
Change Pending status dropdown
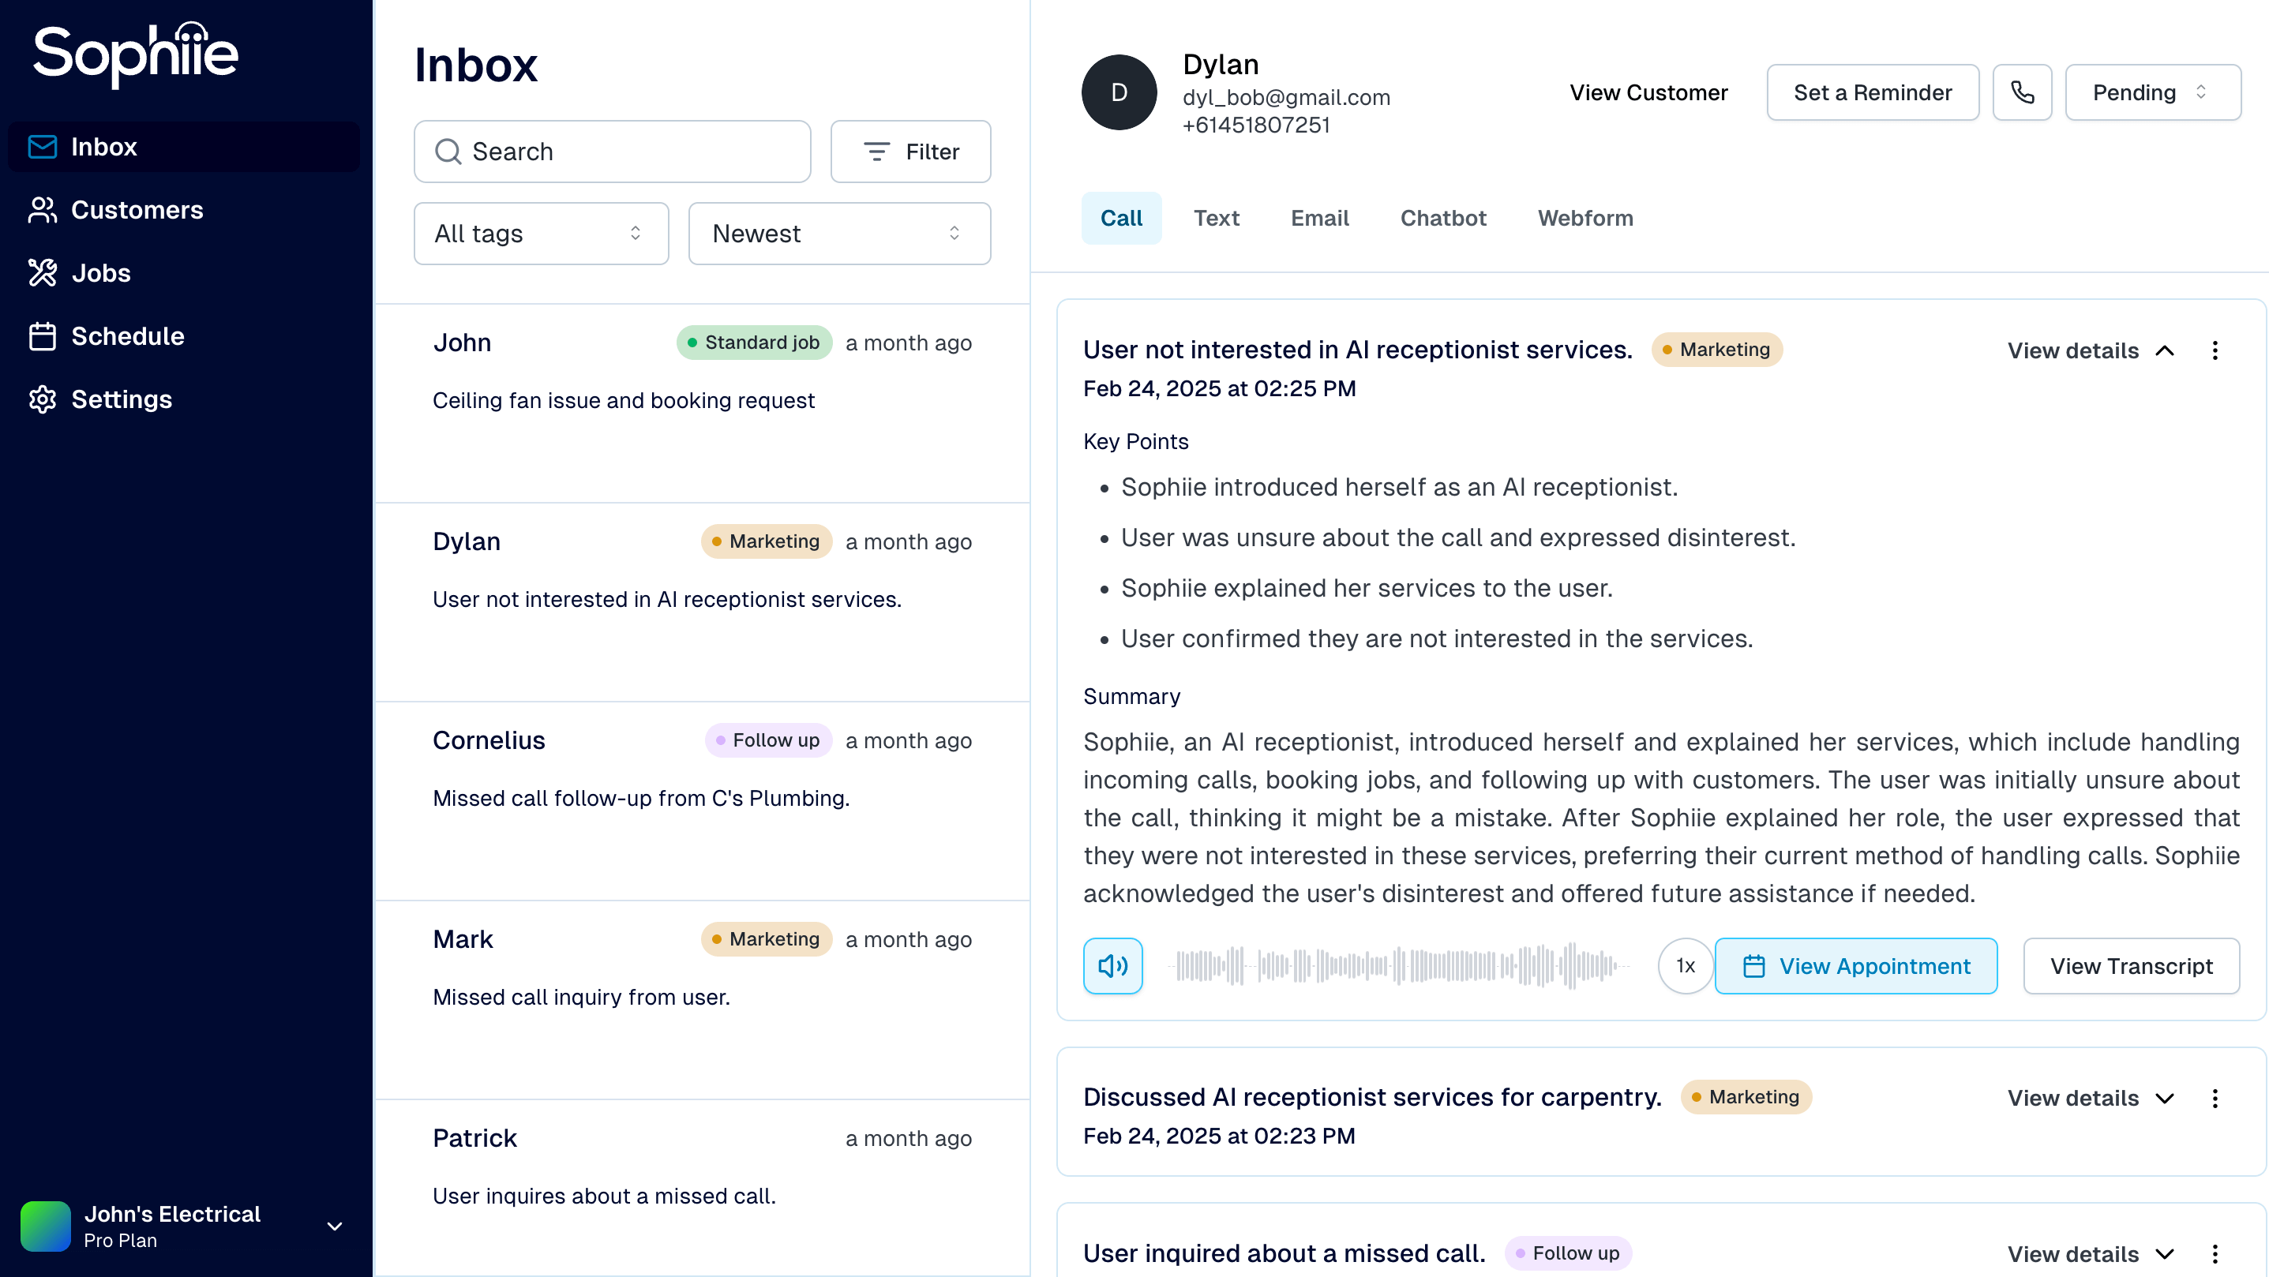click(2152, 92)
